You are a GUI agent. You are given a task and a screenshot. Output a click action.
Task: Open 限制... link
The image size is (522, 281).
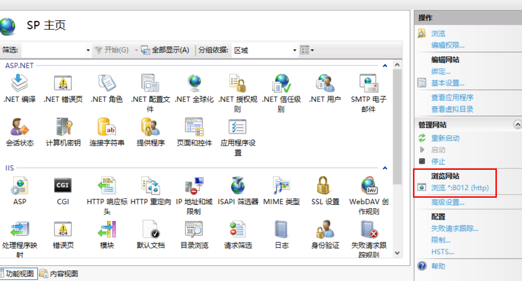tap(441, 240)
